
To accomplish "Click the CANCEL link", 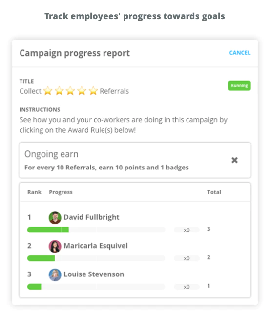I will pos(240,53).
